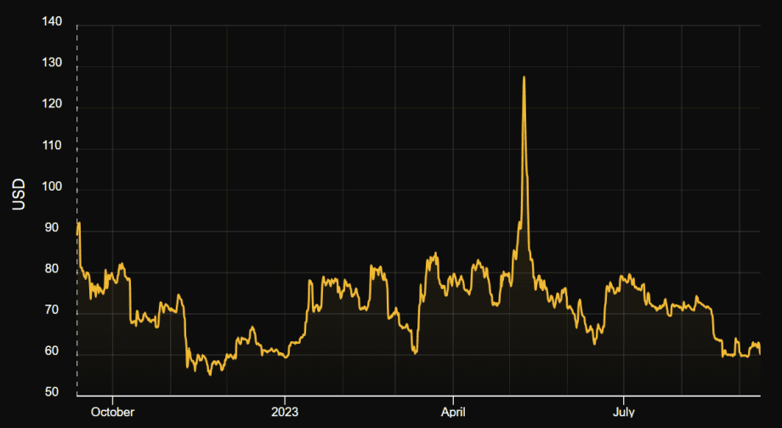Click the 130 y-axis label
Viewport: 782px width, 428px height.
53,62
